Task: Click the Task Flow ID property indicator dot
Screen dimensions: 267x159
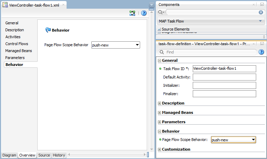Action: [x=160, y=69]
